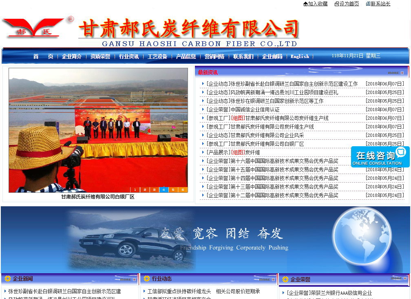Open the 产品信息 menu item

186,56
